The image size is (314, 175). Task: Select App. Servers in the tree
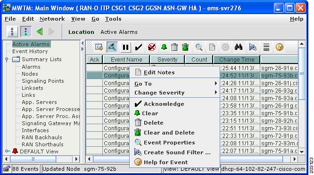[x=39, y=102]
